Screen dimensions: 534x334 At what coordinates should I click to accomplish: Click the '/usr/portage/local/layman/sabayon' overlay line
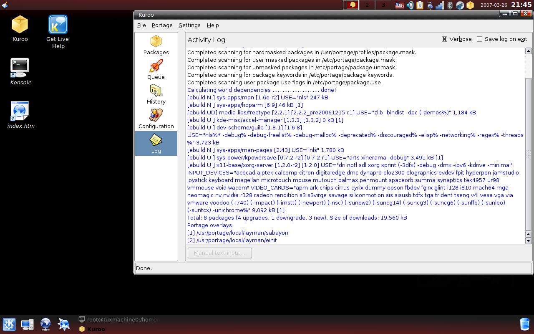pyautogui.click(x=238, y=233)
